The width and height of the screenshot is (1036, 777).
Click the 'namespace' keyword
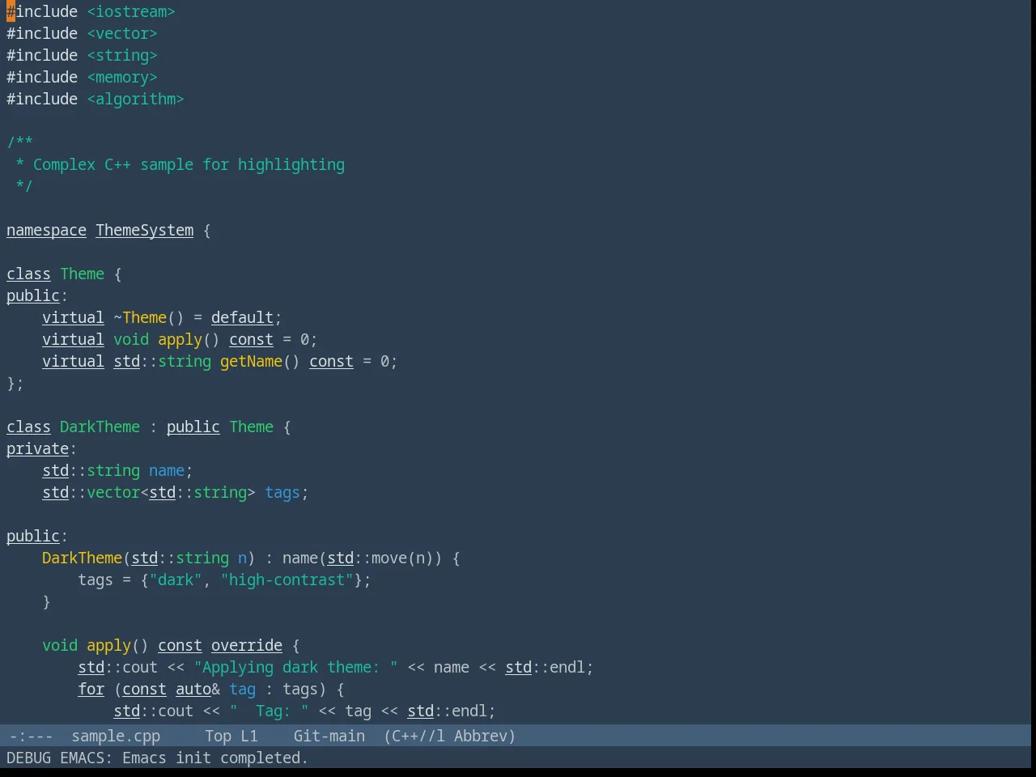click(46, 230)
